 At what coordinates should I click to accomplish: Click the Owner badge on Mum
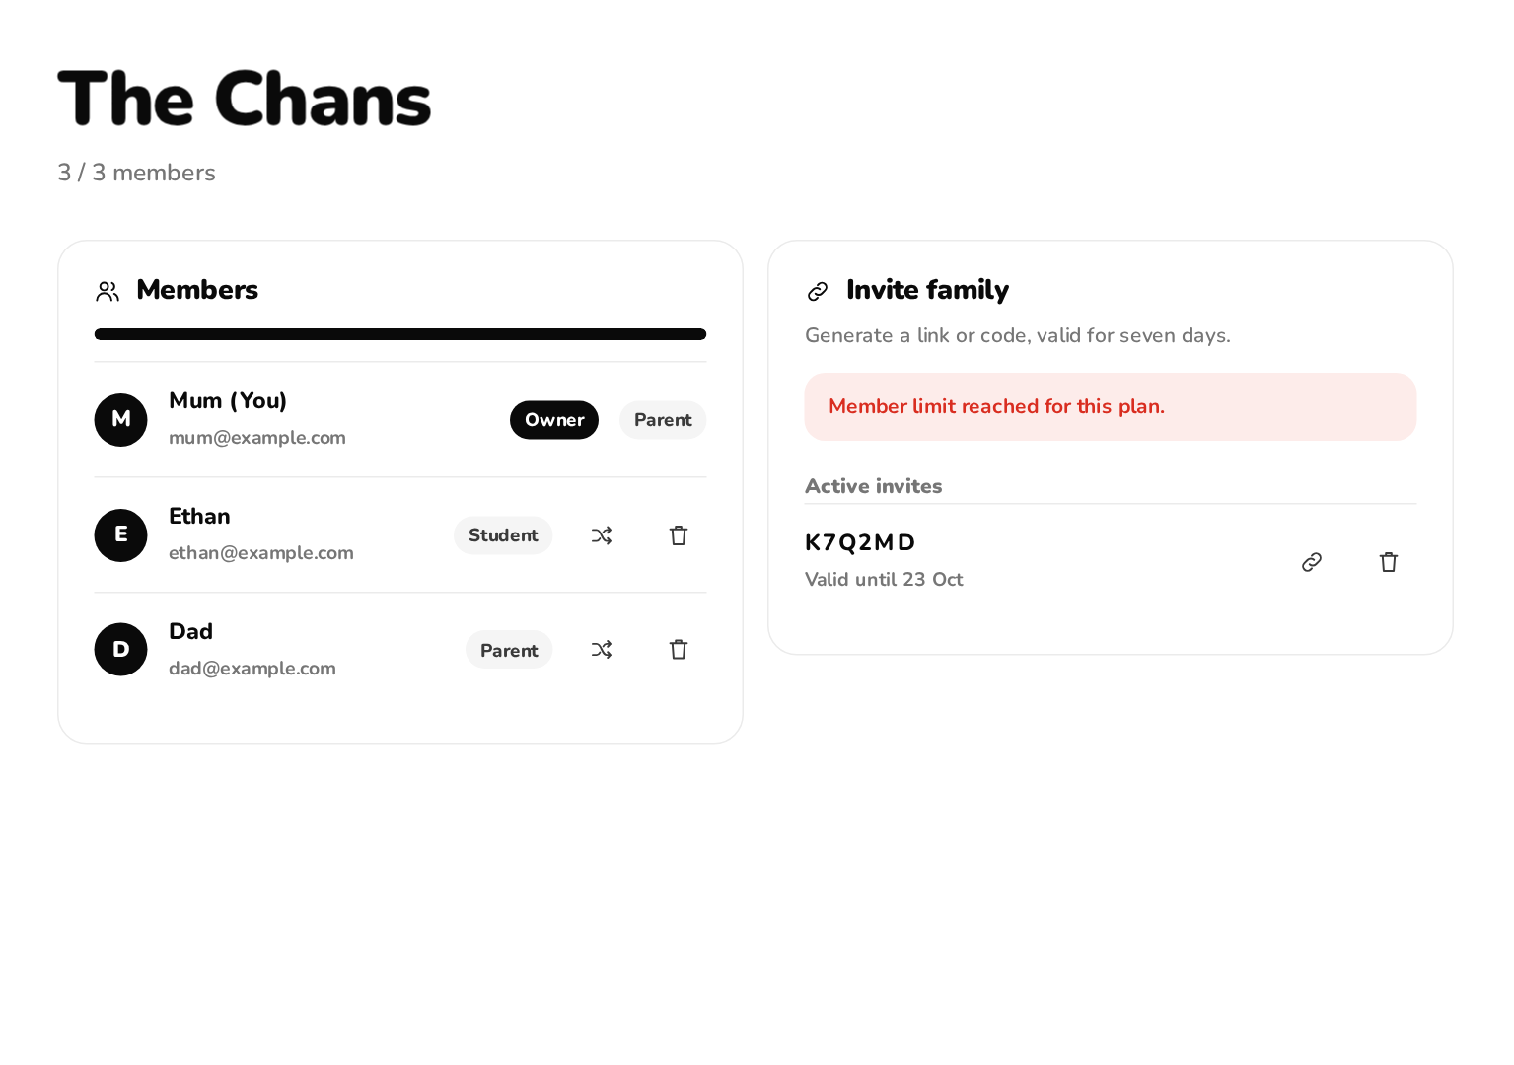554,420
